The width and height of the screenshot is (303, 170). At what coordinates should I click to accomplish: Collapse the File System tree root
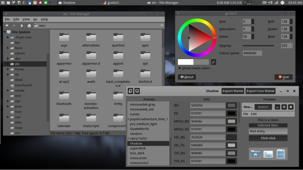4,32
